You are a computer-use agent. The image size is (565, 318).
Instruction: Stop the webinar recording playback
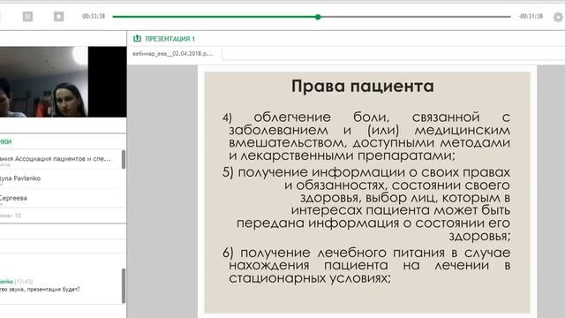tap(59, 16)
